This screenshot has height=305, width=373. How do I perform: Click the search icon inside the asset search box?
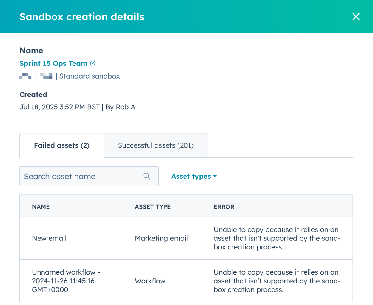point(147,176)
